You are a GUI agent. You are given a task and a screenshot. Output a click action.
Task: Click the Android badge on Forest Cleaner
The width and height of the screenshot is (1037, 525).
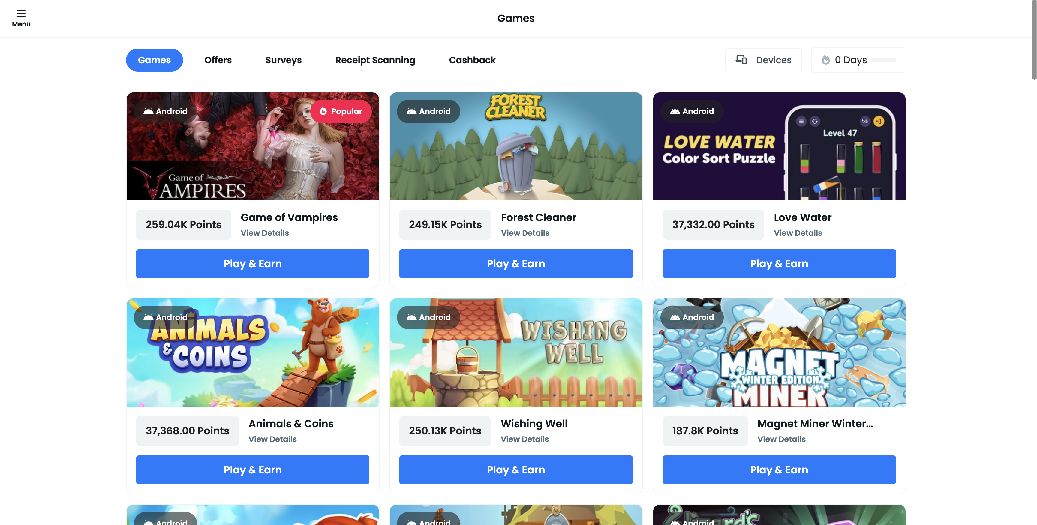click(428, 111)
